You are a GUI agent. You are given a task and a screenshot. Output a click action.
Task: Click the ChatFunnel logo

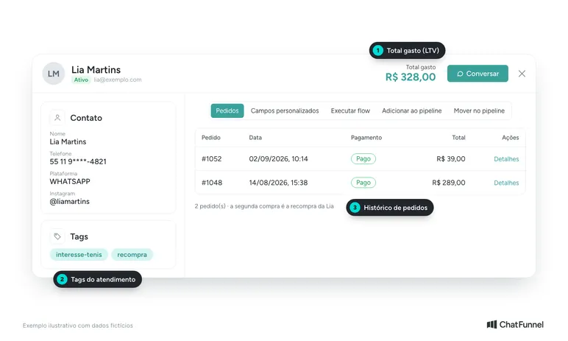(x=515, y=325)
